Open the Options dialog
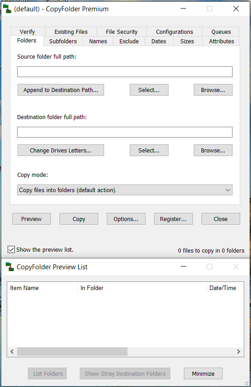Screen dimensions: 251x387 coord(126,219)
